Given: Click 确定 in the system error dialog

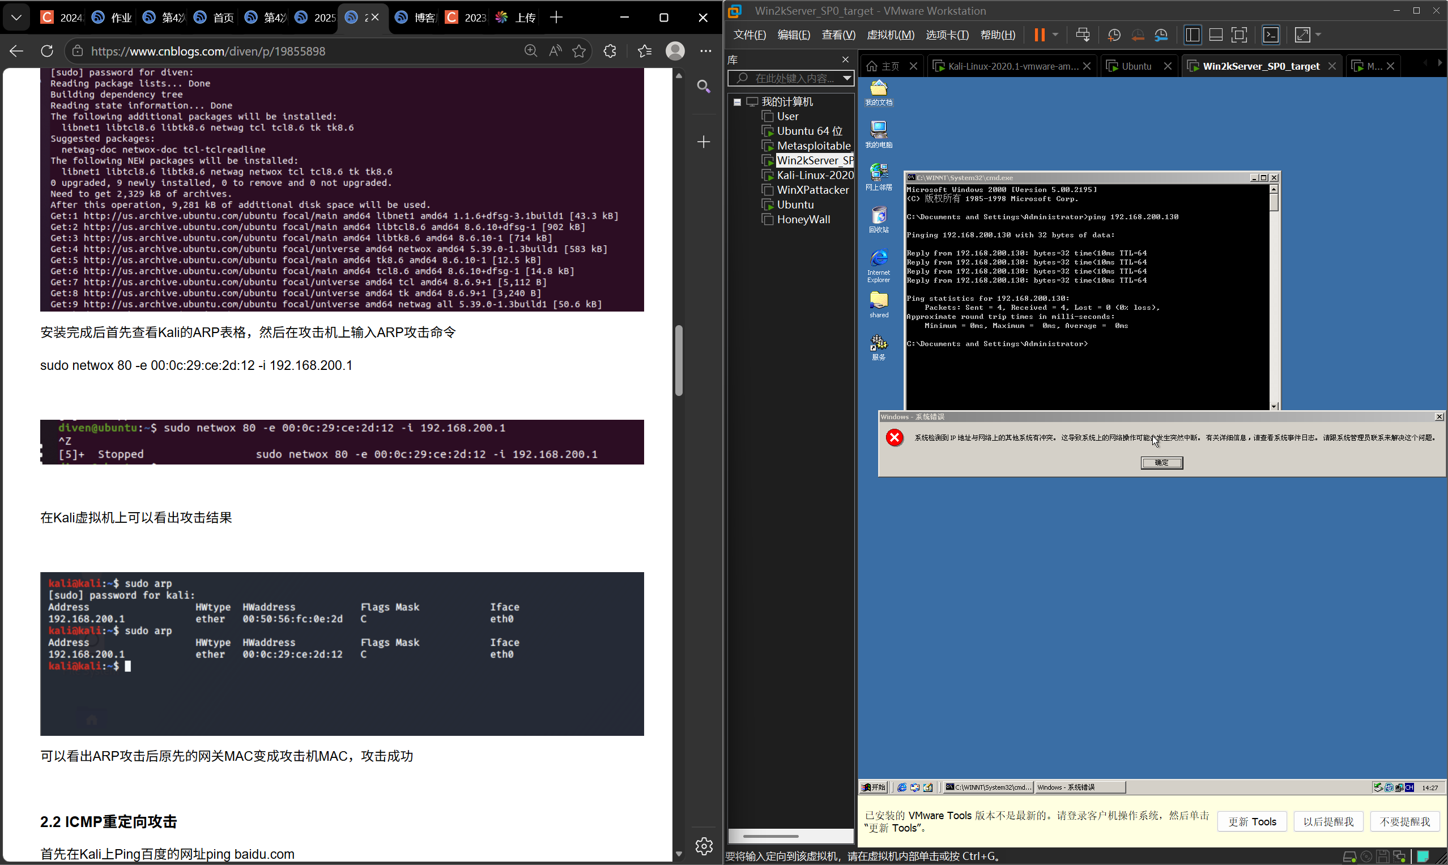Looking at the screenshot, I should coord(1161,463).
